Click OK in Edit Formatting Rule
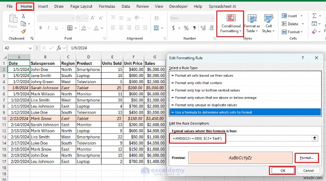Image resolution: width=326 pixels, height=181 pixels. 283,170
